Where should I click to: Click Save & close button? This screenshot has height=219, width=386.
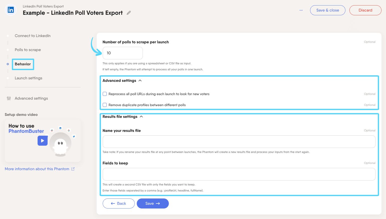(328, 10)
